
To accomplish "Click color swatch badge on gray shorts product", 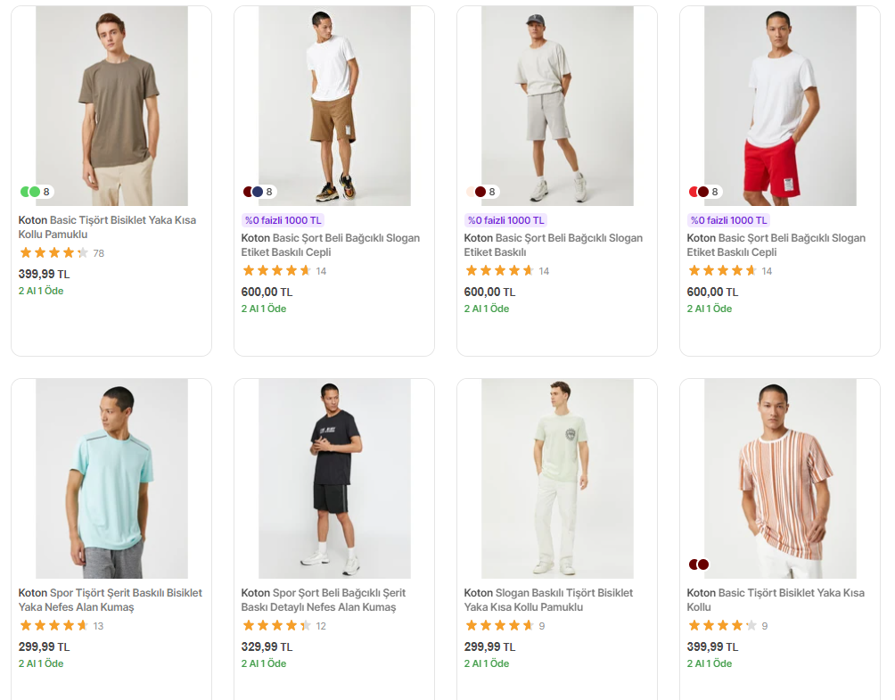I will click(481, 192).
